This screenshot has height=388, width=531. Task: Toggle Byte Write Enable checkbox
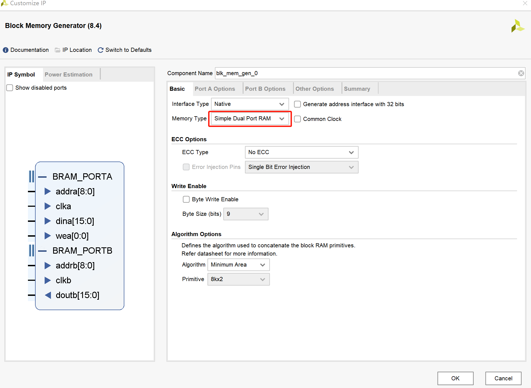click(186, 199)
